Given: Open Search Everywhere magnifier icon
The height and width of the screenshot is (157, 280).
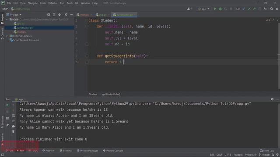Looking at the screenshot, I should tap(272, 9).
